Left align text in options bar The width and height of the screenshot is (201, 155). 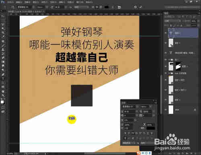(93, 7)
